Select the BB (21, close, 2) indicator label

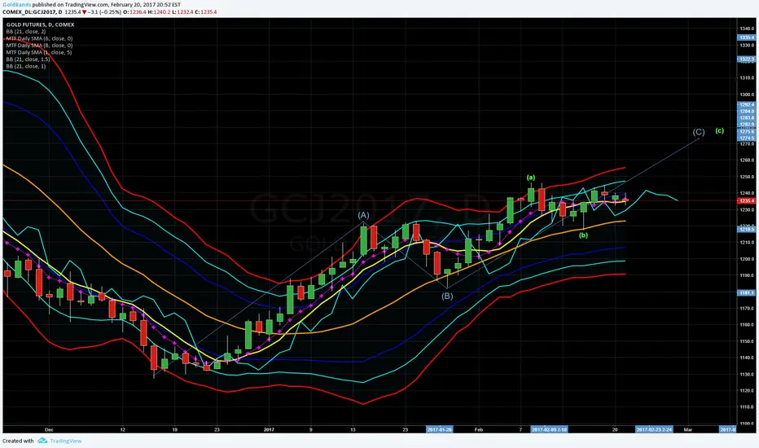point(26,32)
